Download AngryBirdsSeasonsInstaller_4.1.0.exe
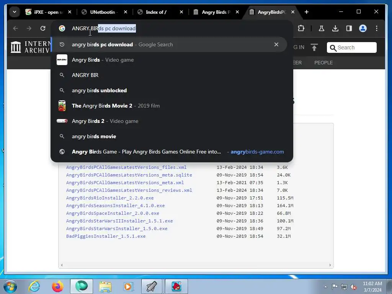392x294 pixels. [x=115, y=206]
